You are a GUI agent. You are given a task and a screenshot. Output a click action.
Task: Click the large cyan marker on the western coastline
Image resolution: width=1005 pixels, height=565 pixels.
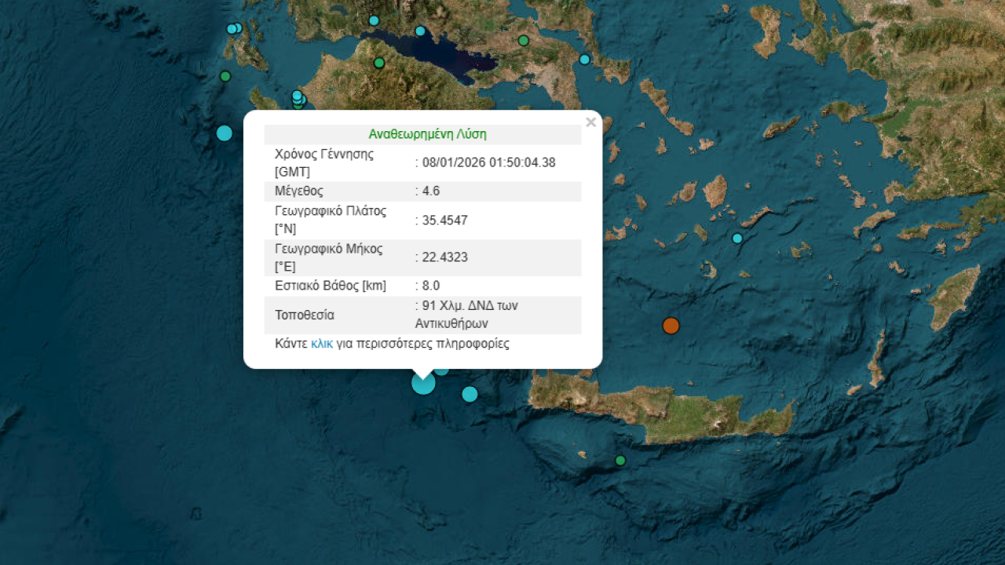pos(224,133)
